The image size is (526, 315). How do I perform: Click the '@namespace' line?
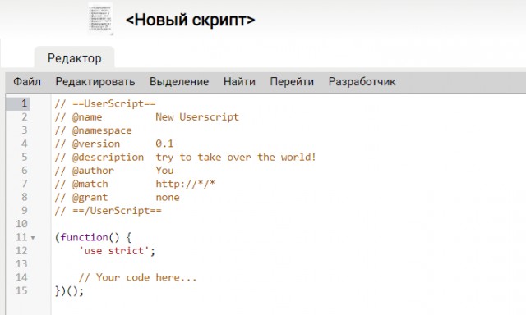(93, 130)
